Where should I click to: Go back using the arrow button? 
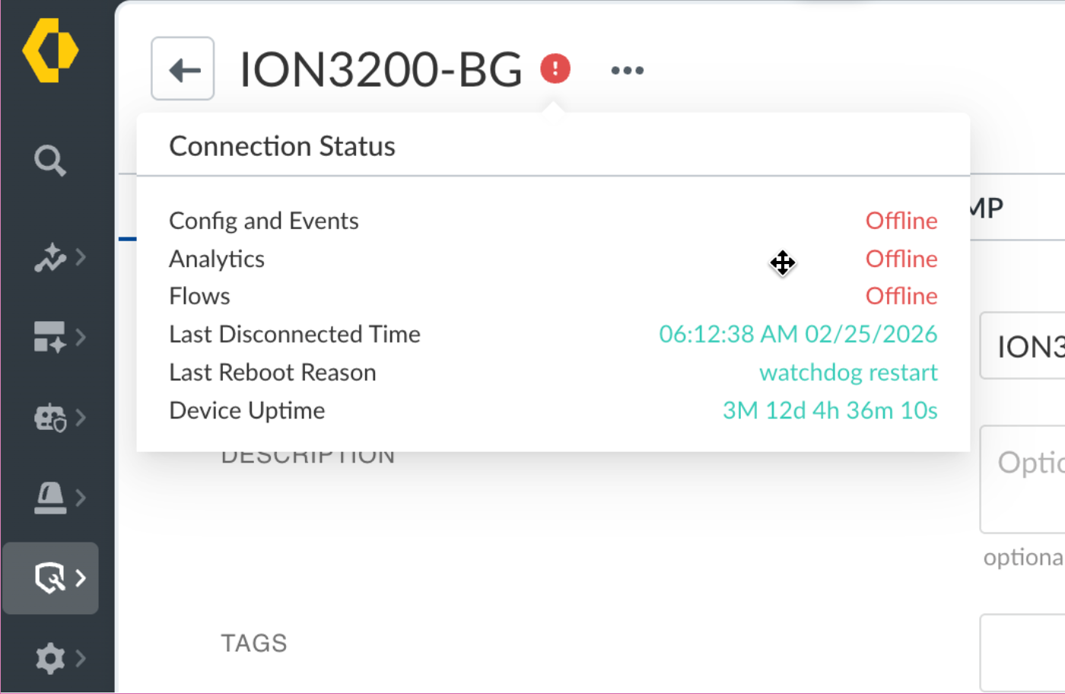(183, 68)
